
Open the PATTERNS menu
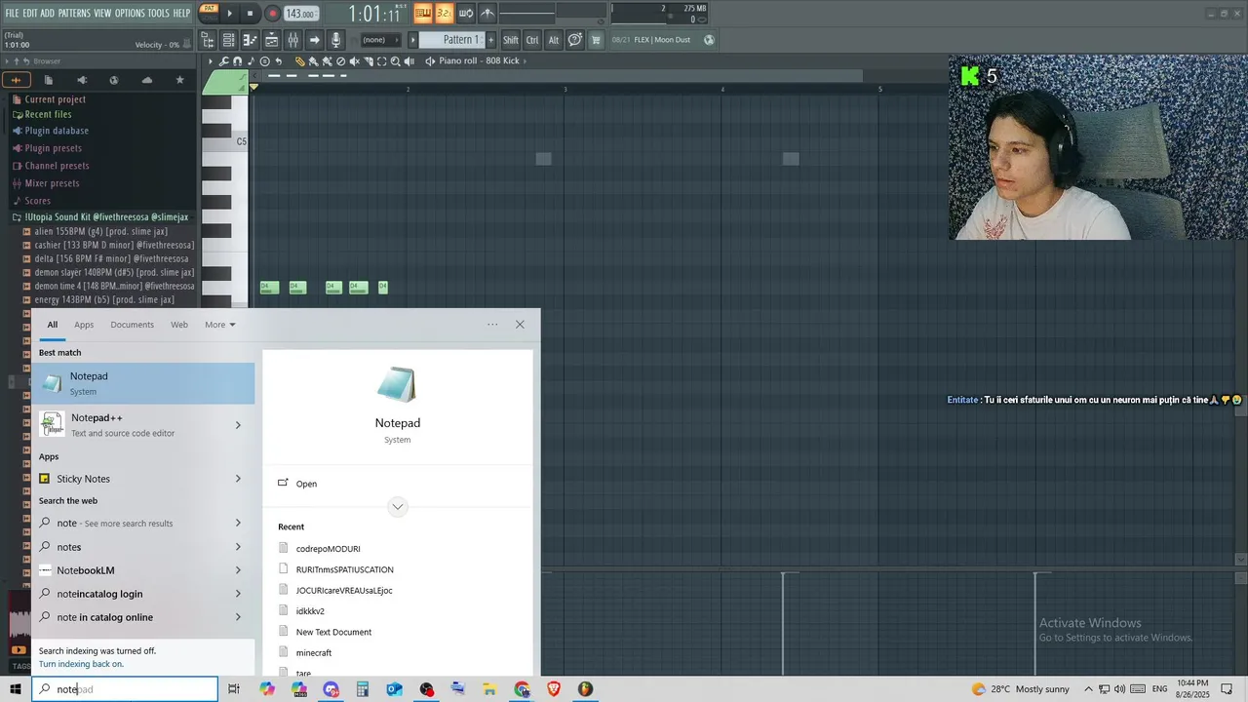[74, 13]
